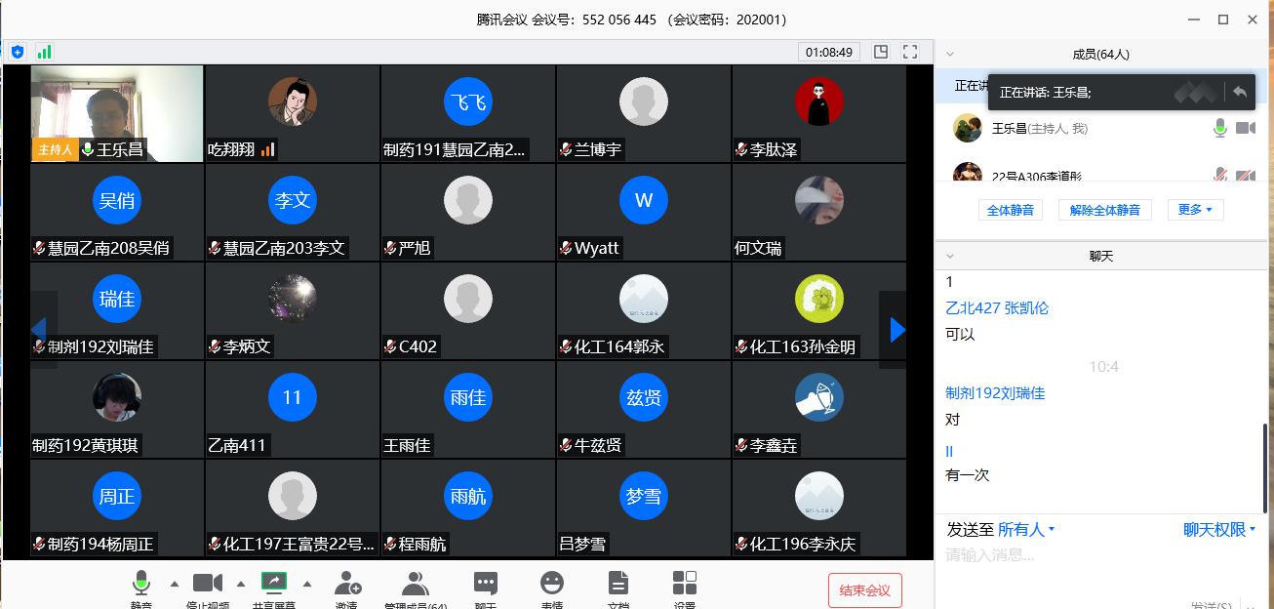Go to next page of participant videos

click(x=896, y=330)
